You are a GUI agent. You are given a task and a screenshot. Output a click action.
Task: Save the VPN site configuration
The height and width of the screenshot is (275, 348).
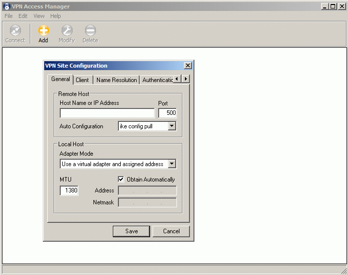coord(131,231)
